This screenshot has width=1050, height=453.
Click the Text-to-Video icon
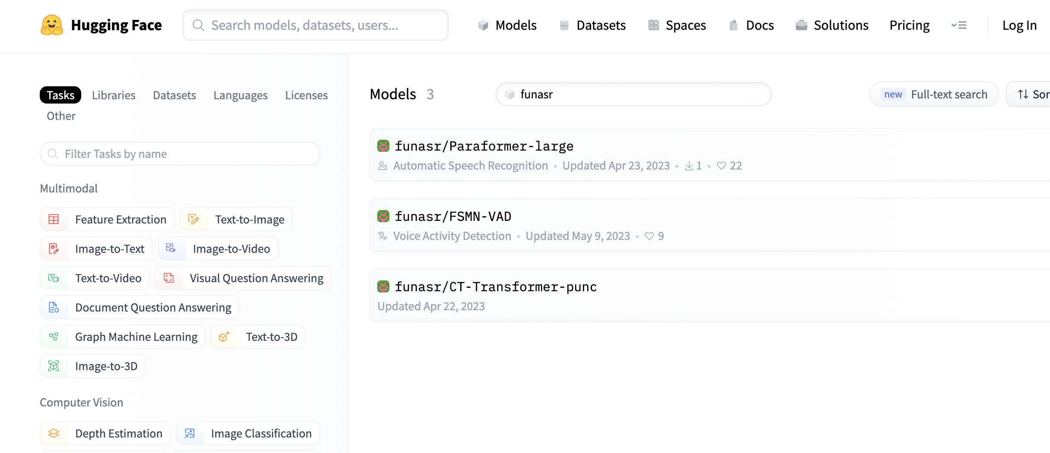[x=54, y=278]
